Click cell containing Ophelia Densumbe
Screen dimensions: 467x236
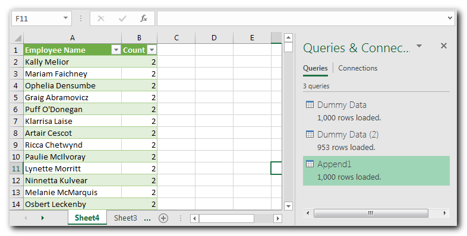72,85
